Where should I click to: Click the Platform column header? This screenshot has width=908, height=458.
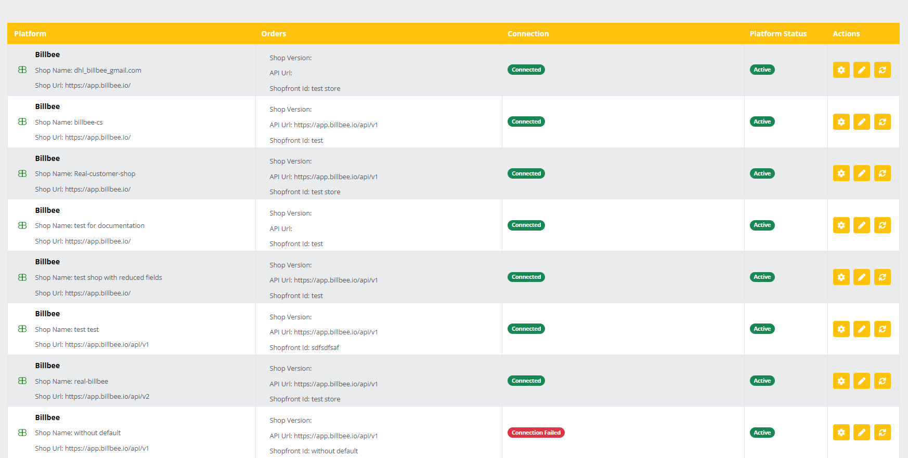click(x=30, y=34)
